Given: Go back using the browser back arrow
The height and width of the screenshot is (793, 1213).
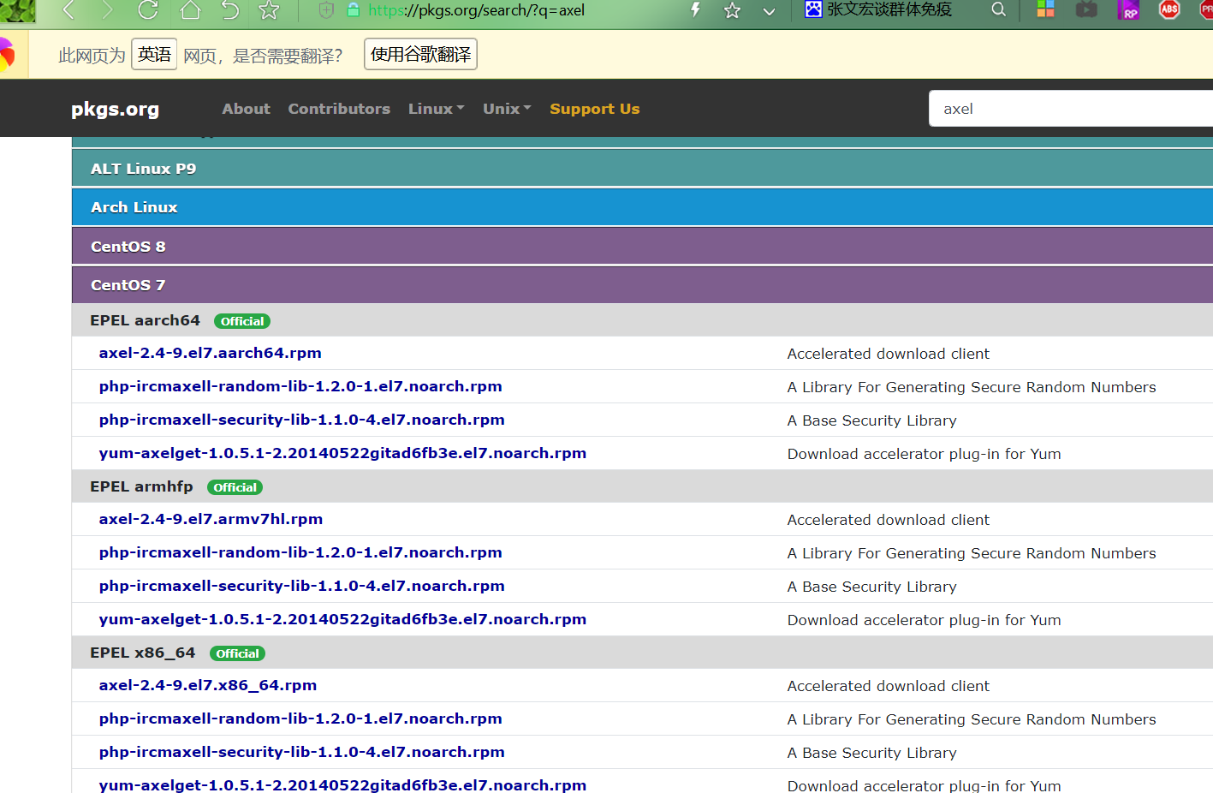Looking at the screenshot, I should coord(69,10).
